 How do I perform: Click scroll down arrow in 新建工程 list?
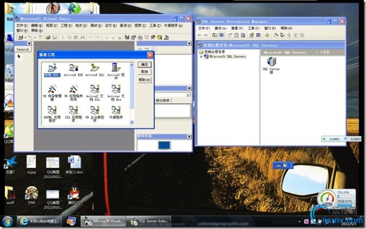[x=132, y=122]
